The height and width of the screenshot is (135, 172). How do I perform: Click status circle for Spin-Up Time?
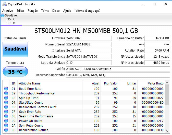pyautogui.click(x=6, y=98)
